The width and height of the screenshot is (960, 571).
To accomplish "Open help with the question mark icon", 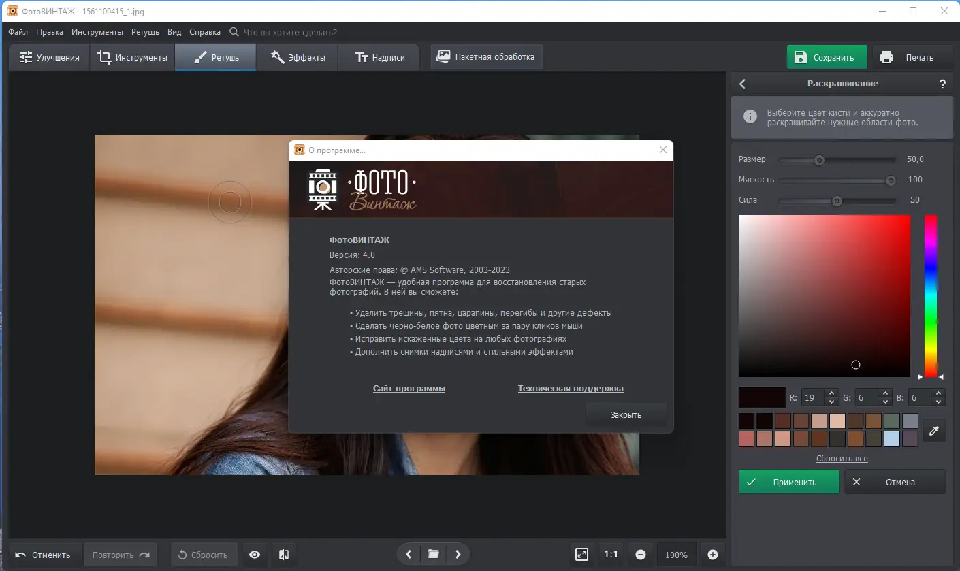I will click(942, 84).
